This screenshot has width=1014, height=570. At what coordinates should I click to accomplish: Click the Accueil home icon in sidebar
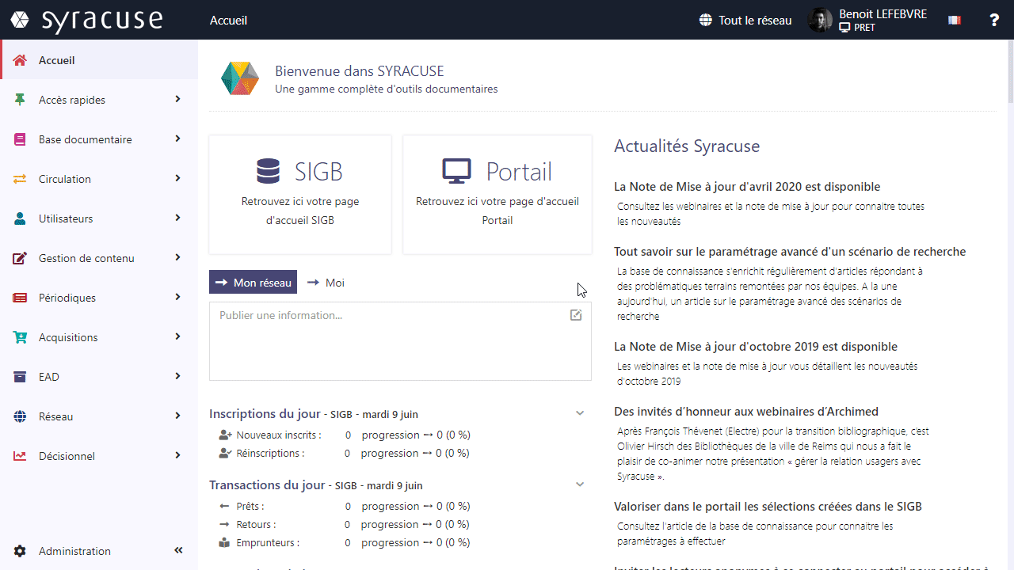click(21, 60)
